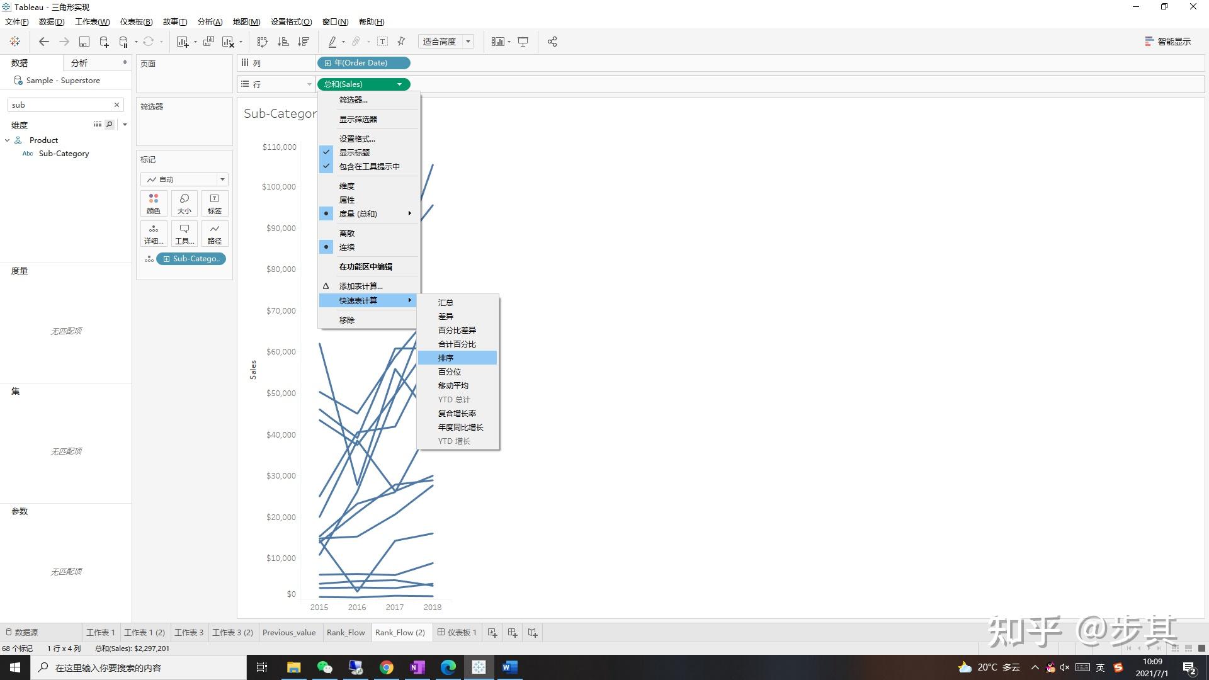Switch to the Rank_Flow sheet tab

point(346,633)
